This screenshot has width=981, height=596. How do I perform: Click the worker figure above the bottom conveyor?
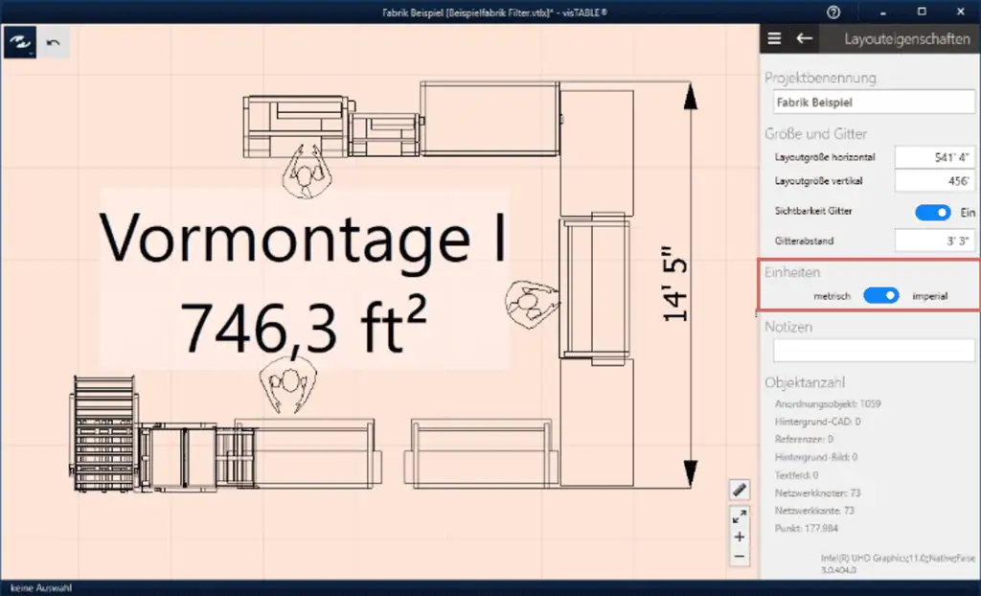coord(287,384)
